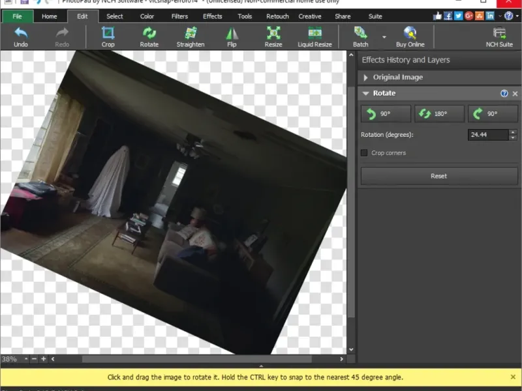Zoom out with the minus button
This screenshot has height=391, width=522.
tap(34, 359)
